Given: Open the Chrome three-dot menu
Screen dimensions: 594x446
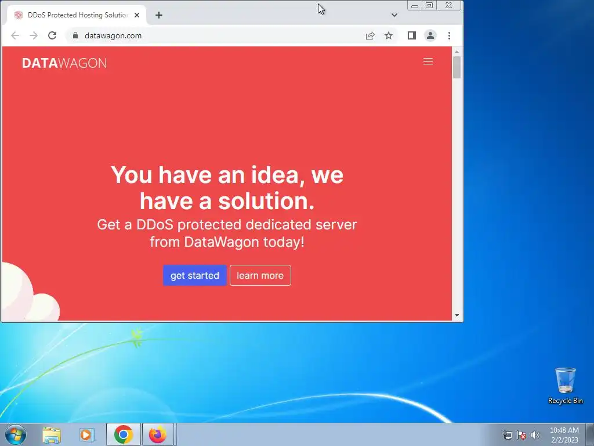Looking at the screenshot, I should click(x=450, y=35).
